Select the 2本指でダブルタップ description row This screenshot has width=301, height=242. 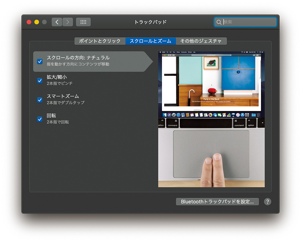tap(66, 103)
